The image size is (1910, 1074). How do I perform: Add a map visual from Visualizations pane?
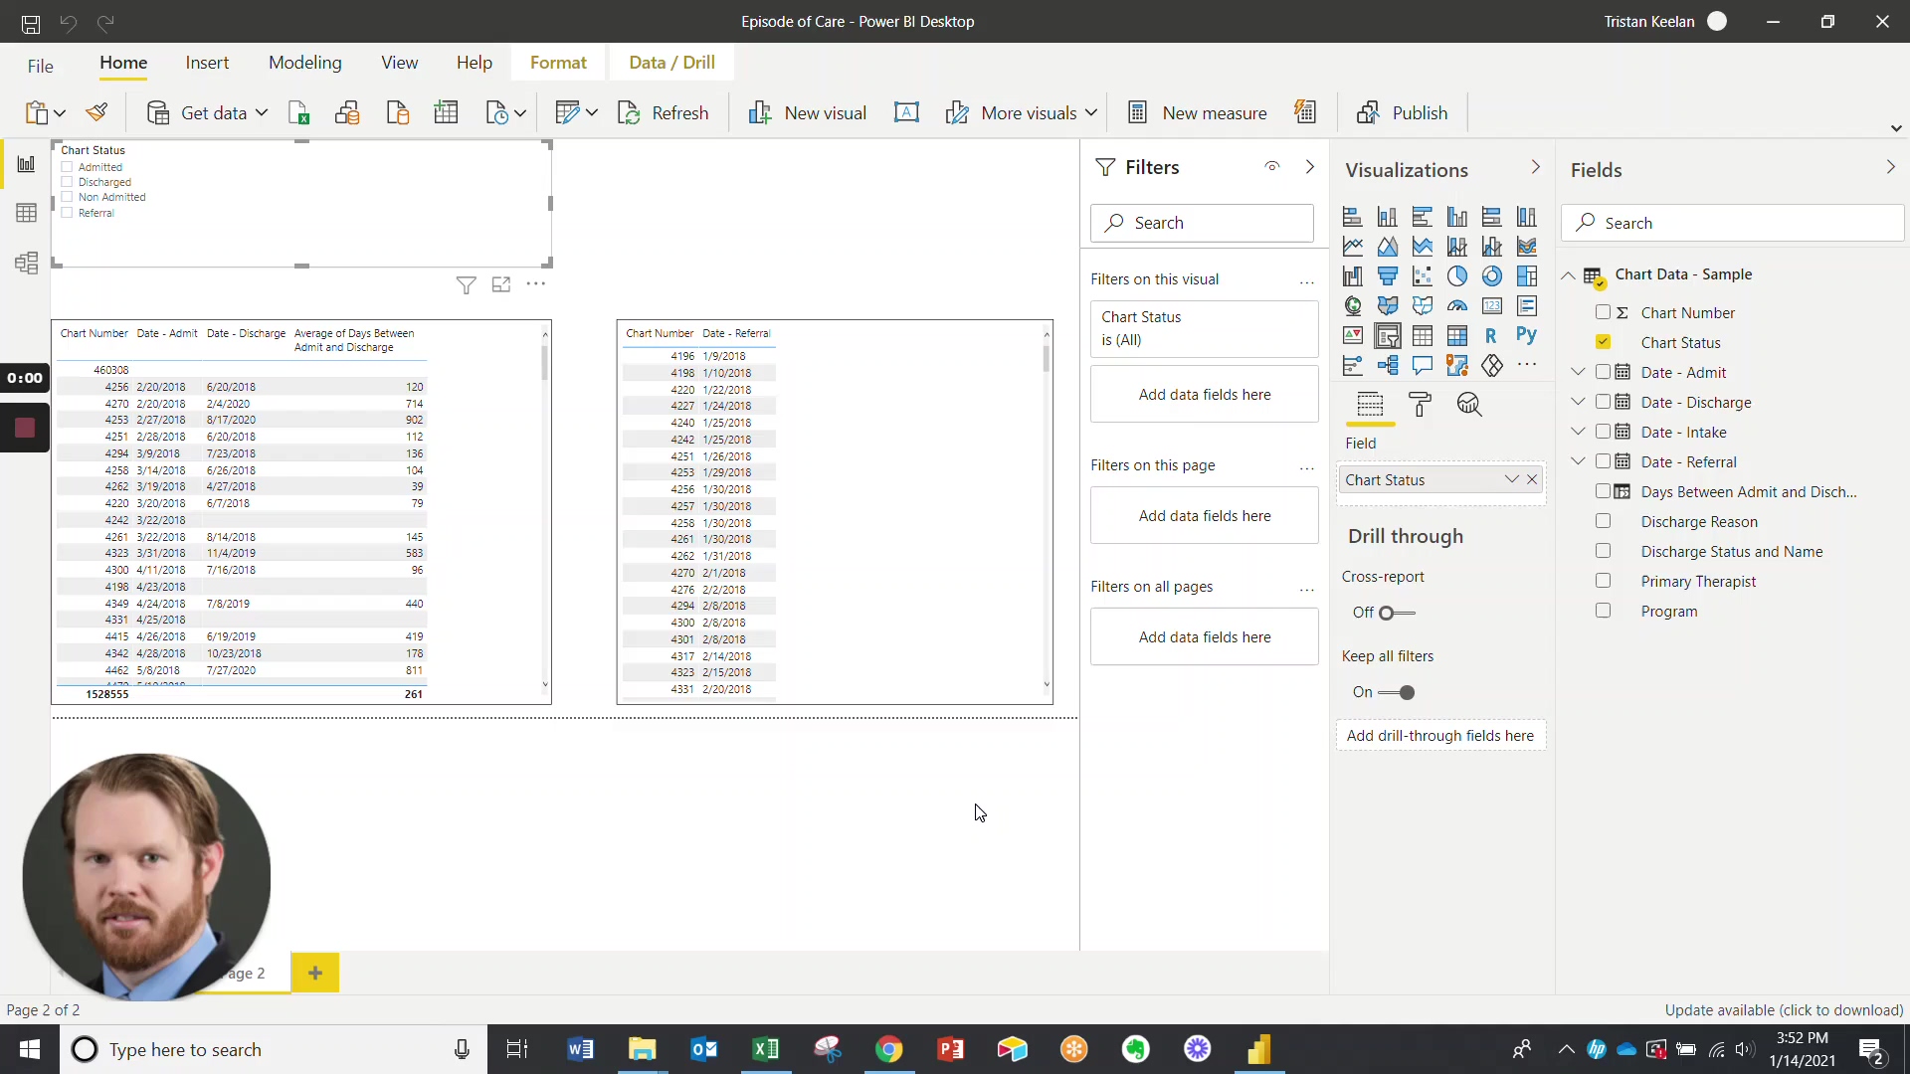1354,305
